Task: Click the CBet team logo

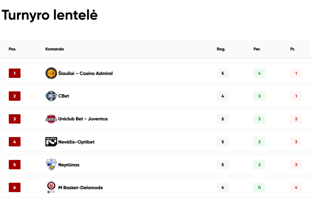Action: click(51, 96)
